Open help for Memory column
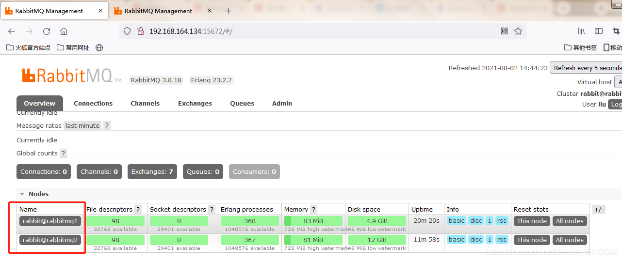The height and width of the screenshot is (261, 622). click(x=314, y=209)
